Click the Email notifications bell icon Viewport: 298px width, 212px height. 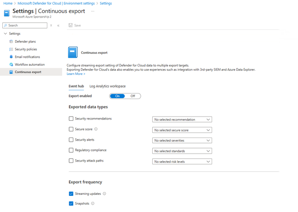point(11,56)
